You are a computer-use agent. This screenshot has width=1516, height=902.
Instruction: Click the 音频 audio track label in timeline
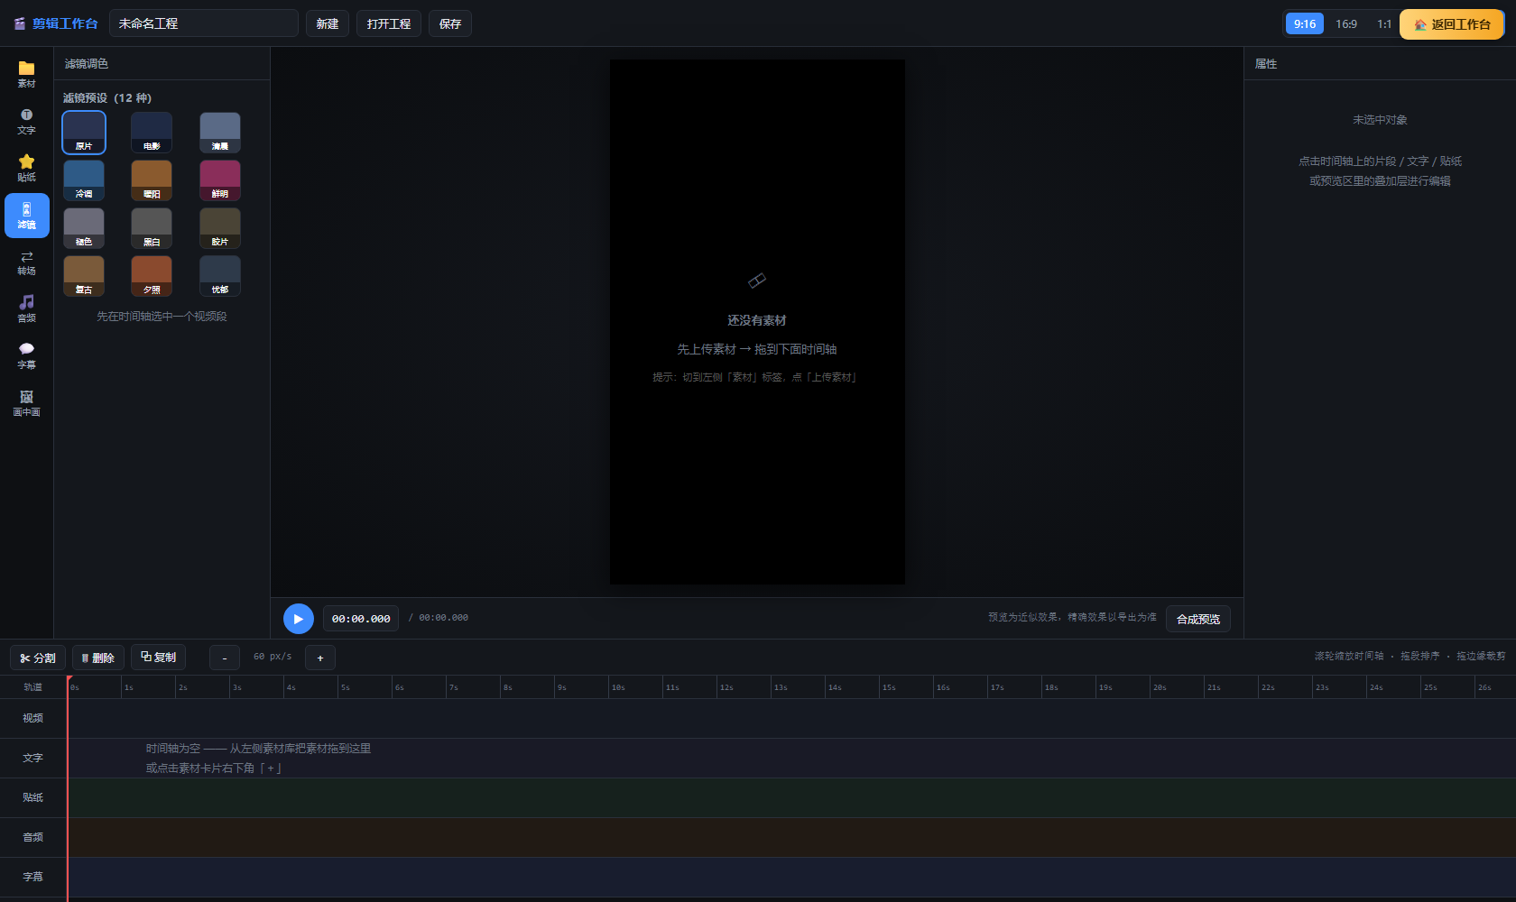[x=33, y=837]
